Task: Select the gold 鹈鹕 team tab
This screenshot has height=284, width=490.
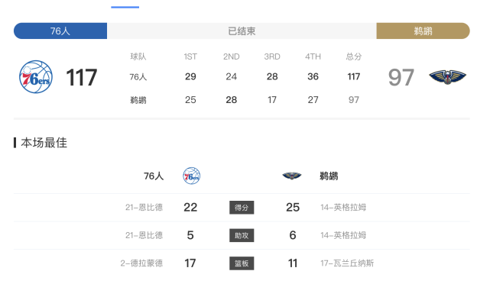Action: pyautogui.click(x=423, y=31)
